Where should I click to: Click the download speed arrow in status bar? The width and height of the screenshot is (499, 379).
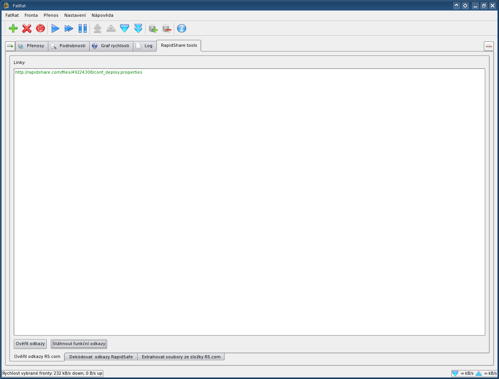pos(455,374)
